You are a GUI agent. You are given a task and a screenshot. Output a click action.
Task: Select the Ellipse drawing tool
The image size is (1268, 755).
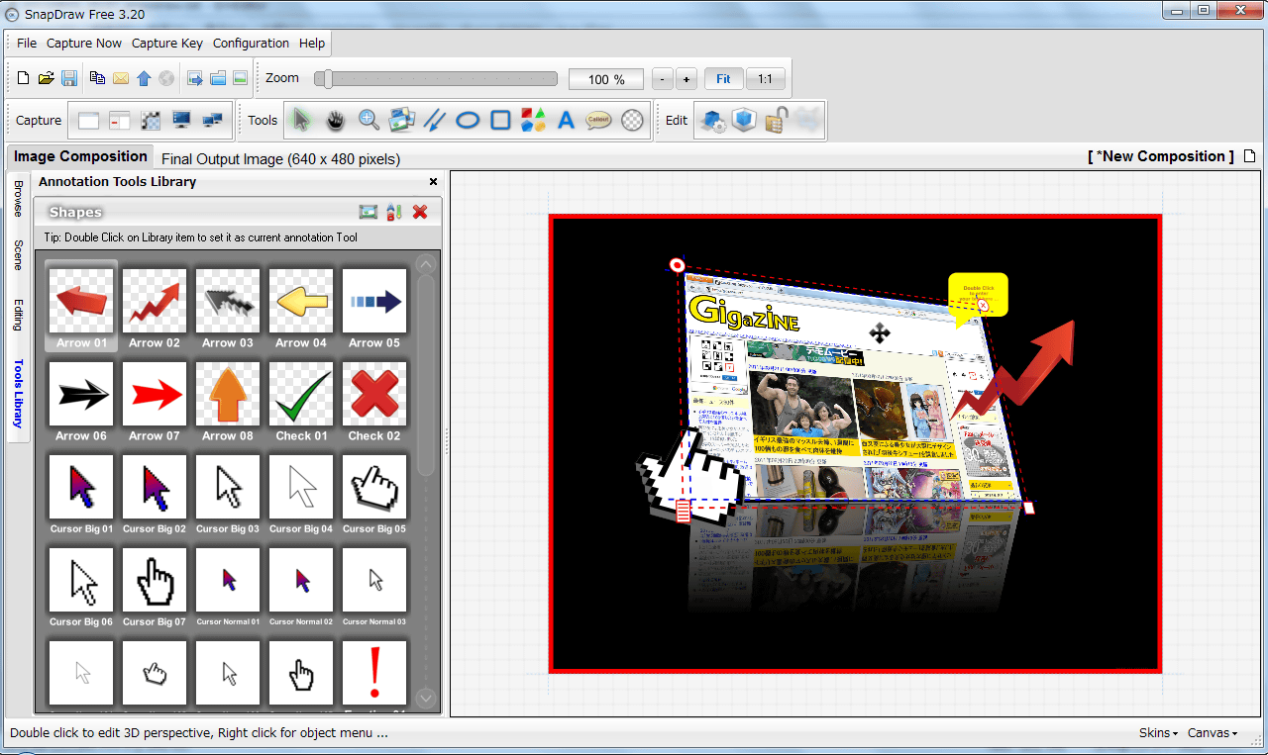coord(468,121)
